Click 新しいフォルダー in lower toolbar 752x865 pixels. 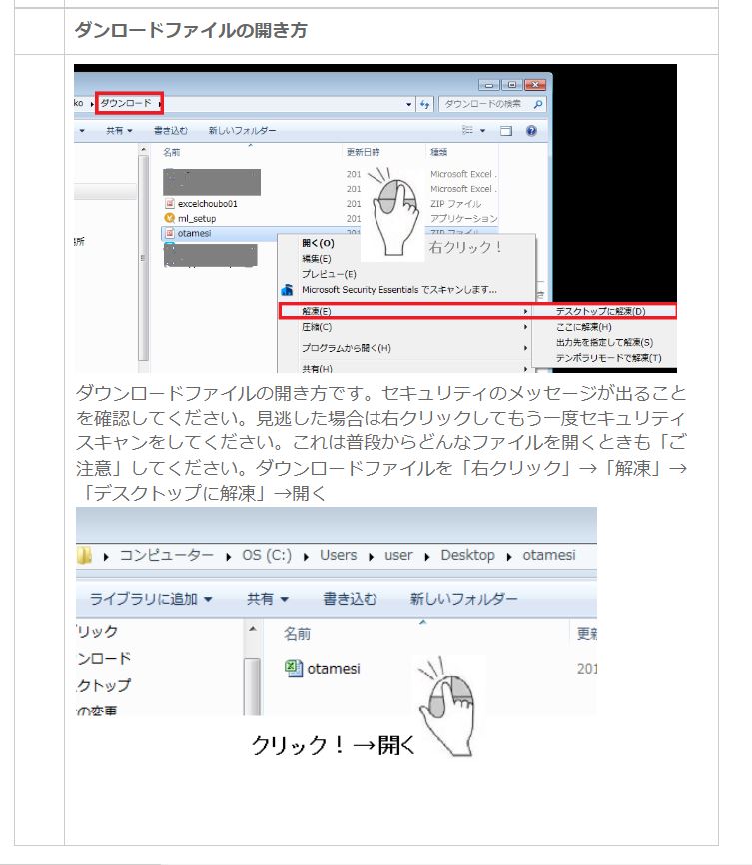463,599
